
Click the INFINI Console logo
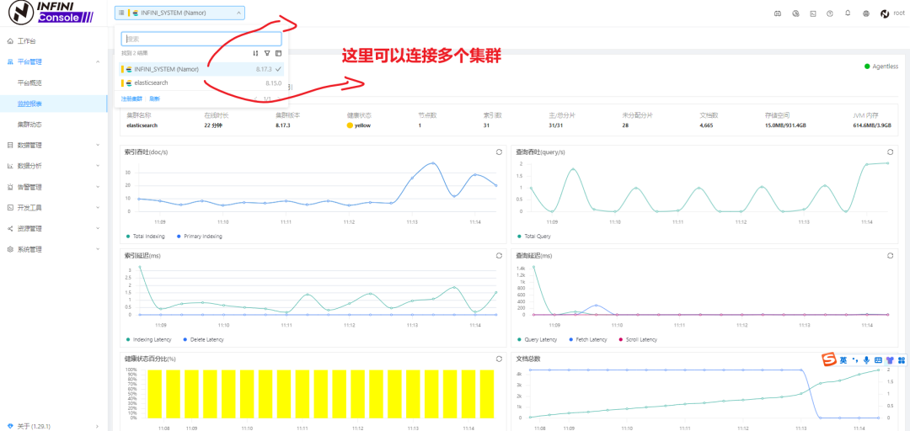pos(51,12)
